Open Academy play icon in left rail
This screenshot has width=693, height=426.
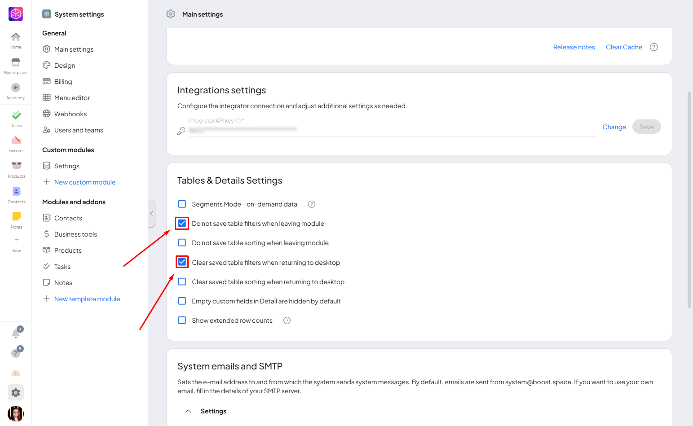pyautogui.click(x=16, y=88)
